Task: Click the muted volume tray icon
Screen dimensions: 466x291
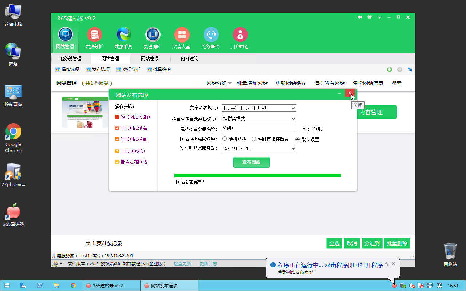Action: pyautogui.click(x=412, y=286)
